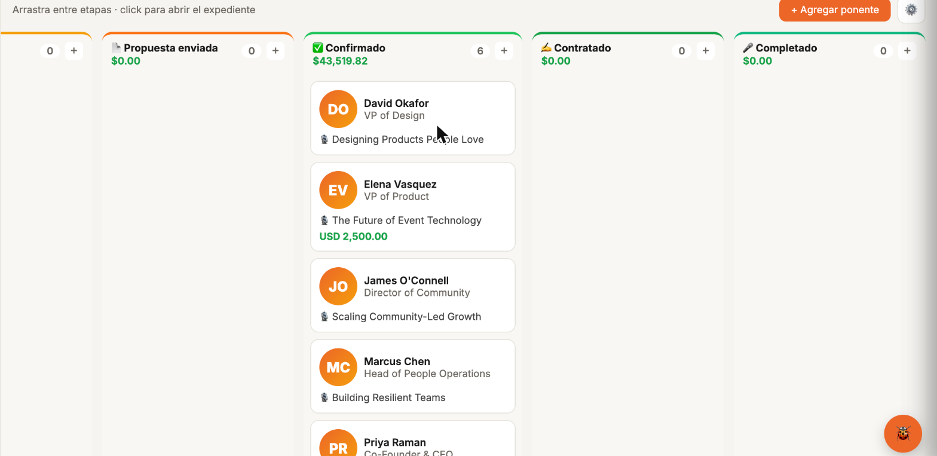Viewport: 937px width, 456px height.
Task: Click plus in the leftmost partial column
Action: click(74, 51)
